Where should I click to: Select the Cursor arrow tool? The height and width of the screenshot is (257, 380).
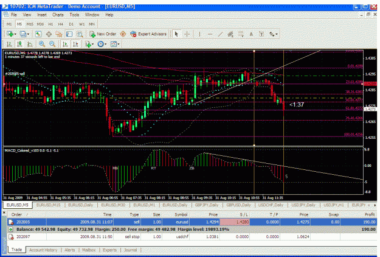[176, 34]
